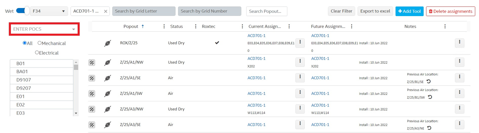Click the ascending sort arrow on Popout
Image resolution: width=479 pixels, height=133 pixels.
click(x=143, y=27)
